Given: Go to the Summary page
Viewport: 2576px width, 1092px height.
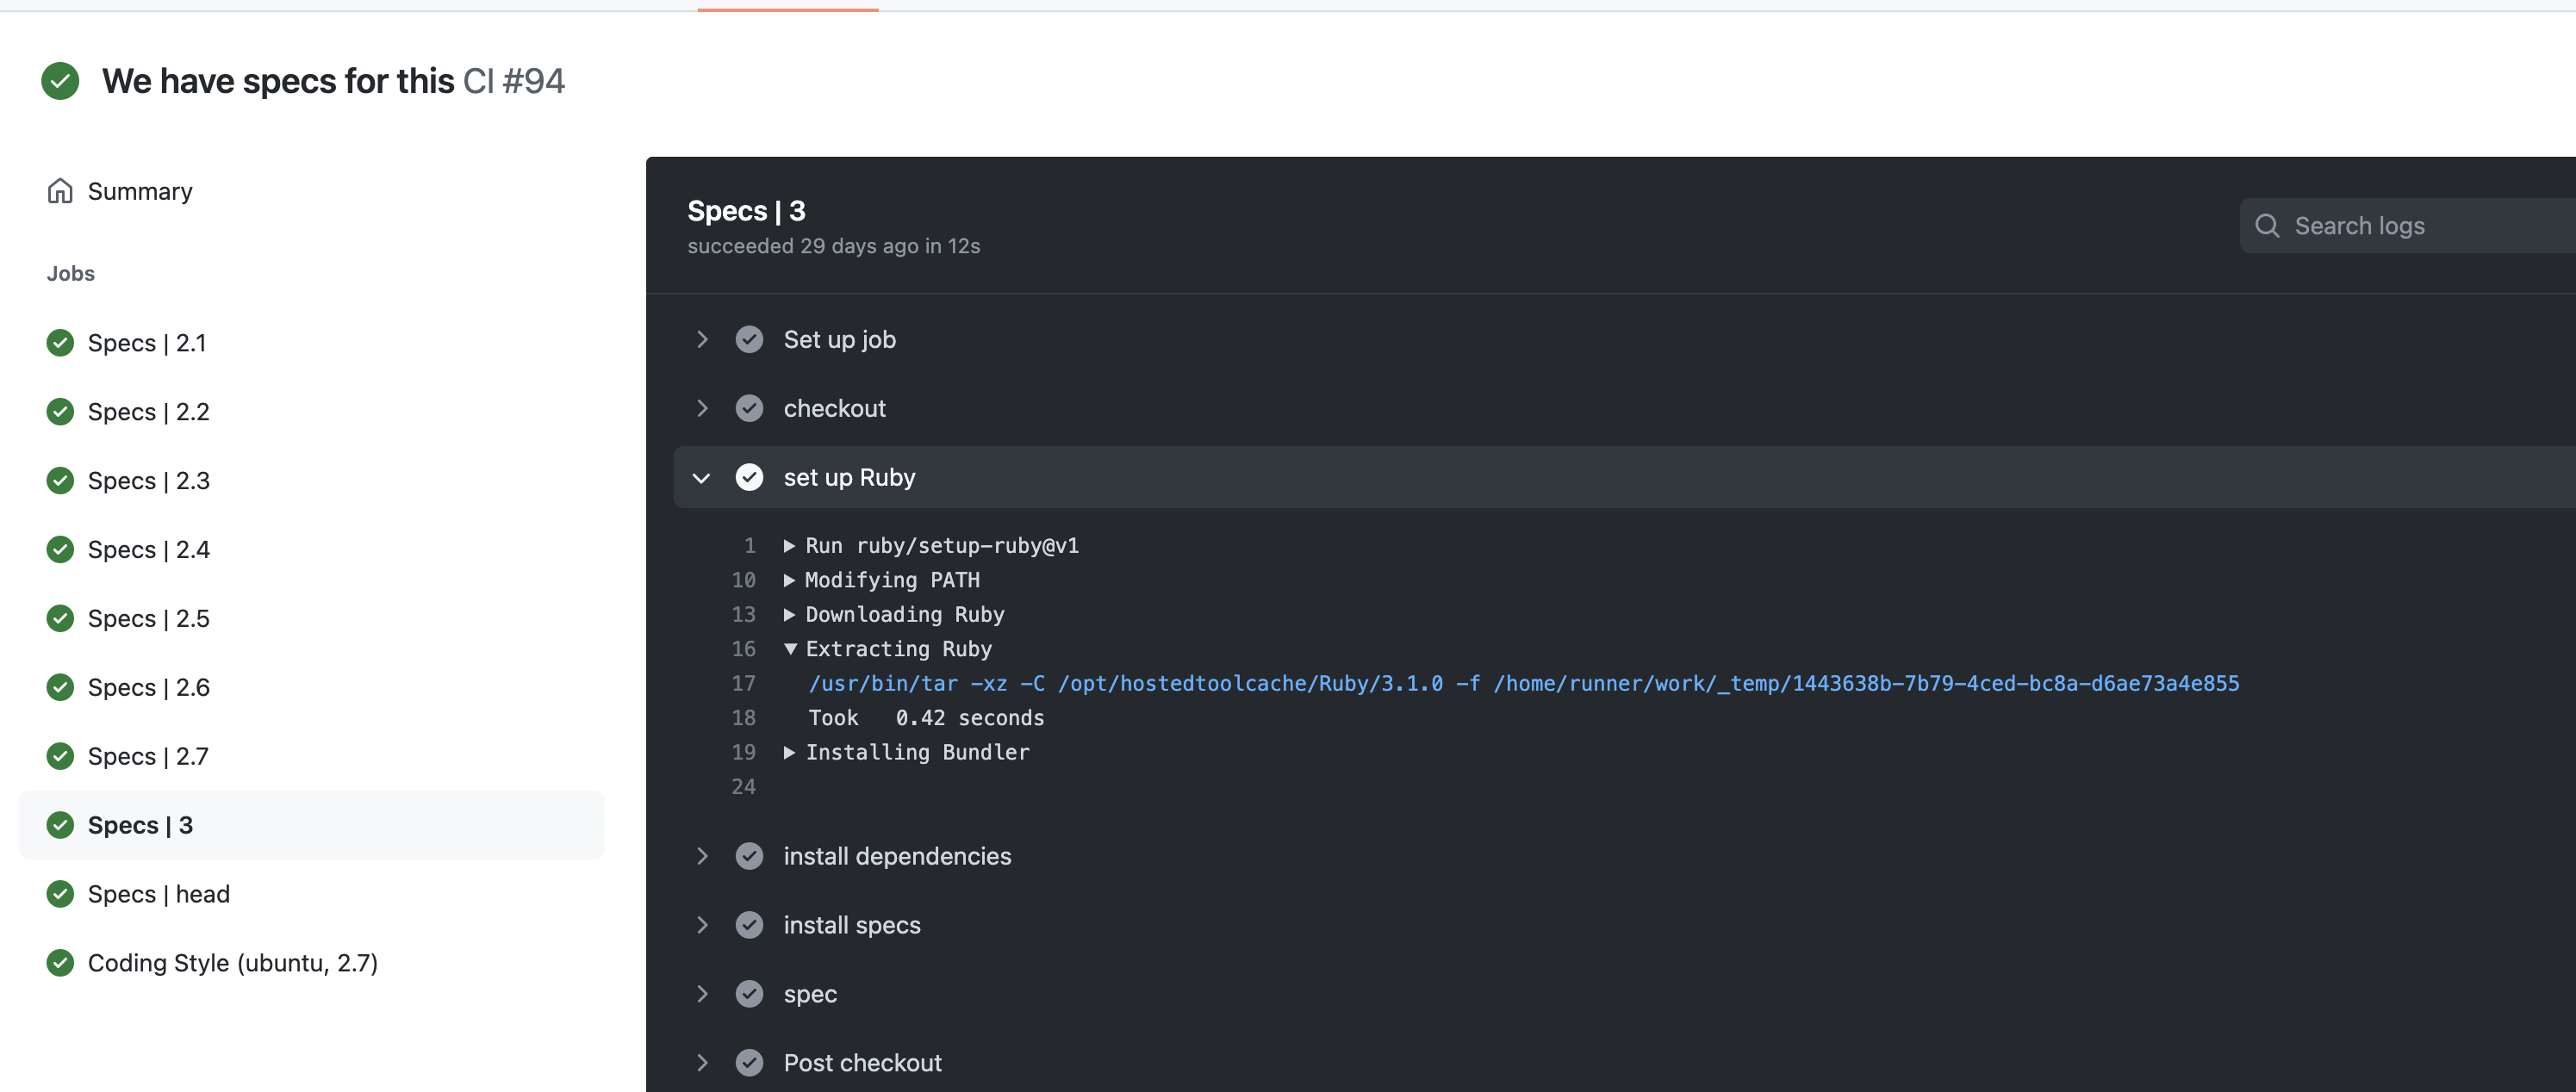Looking at the screenshot, I should pos(139,191).
